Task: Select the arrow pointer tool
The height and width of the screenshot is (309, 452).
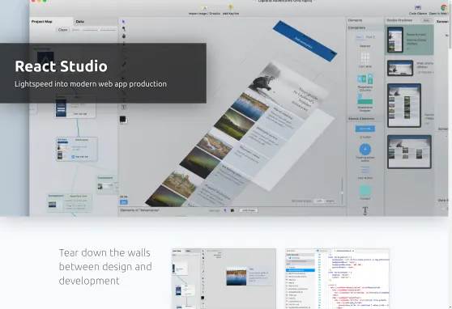Action: point(124,22)
